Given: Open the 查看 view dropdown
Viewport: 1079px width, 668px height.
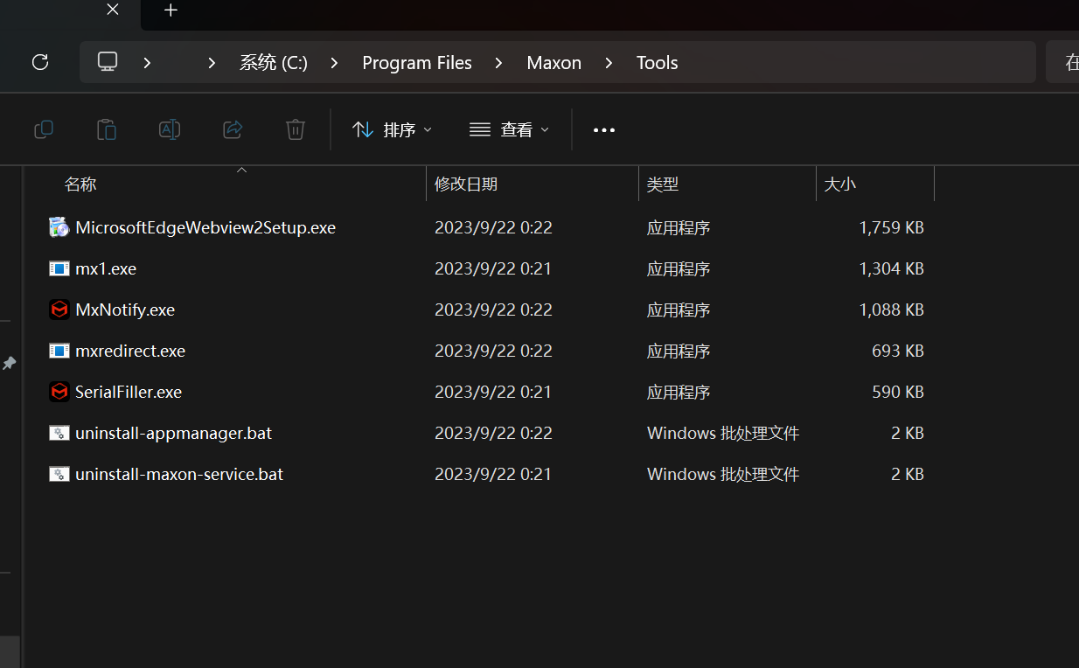Looking at the screenshot, I should 509,130.
